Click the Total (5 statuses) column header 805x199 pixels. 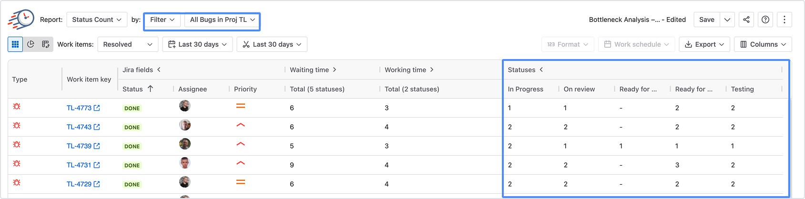click(x=317, y=89)
